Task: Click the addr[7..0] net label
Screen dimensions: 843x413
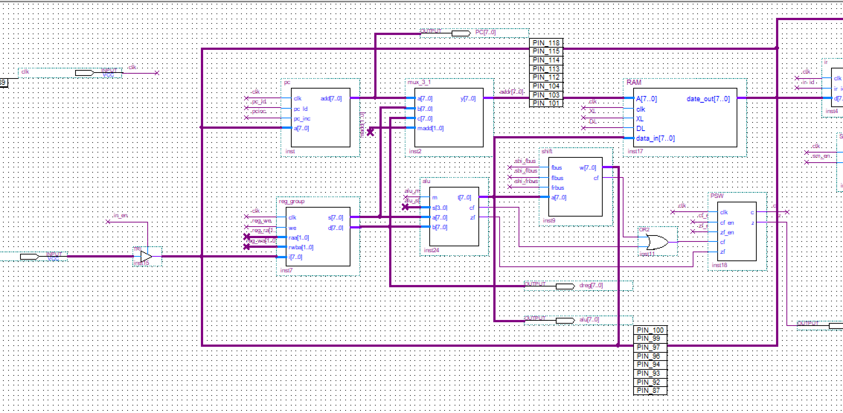Action: click(x=511, y=92)
